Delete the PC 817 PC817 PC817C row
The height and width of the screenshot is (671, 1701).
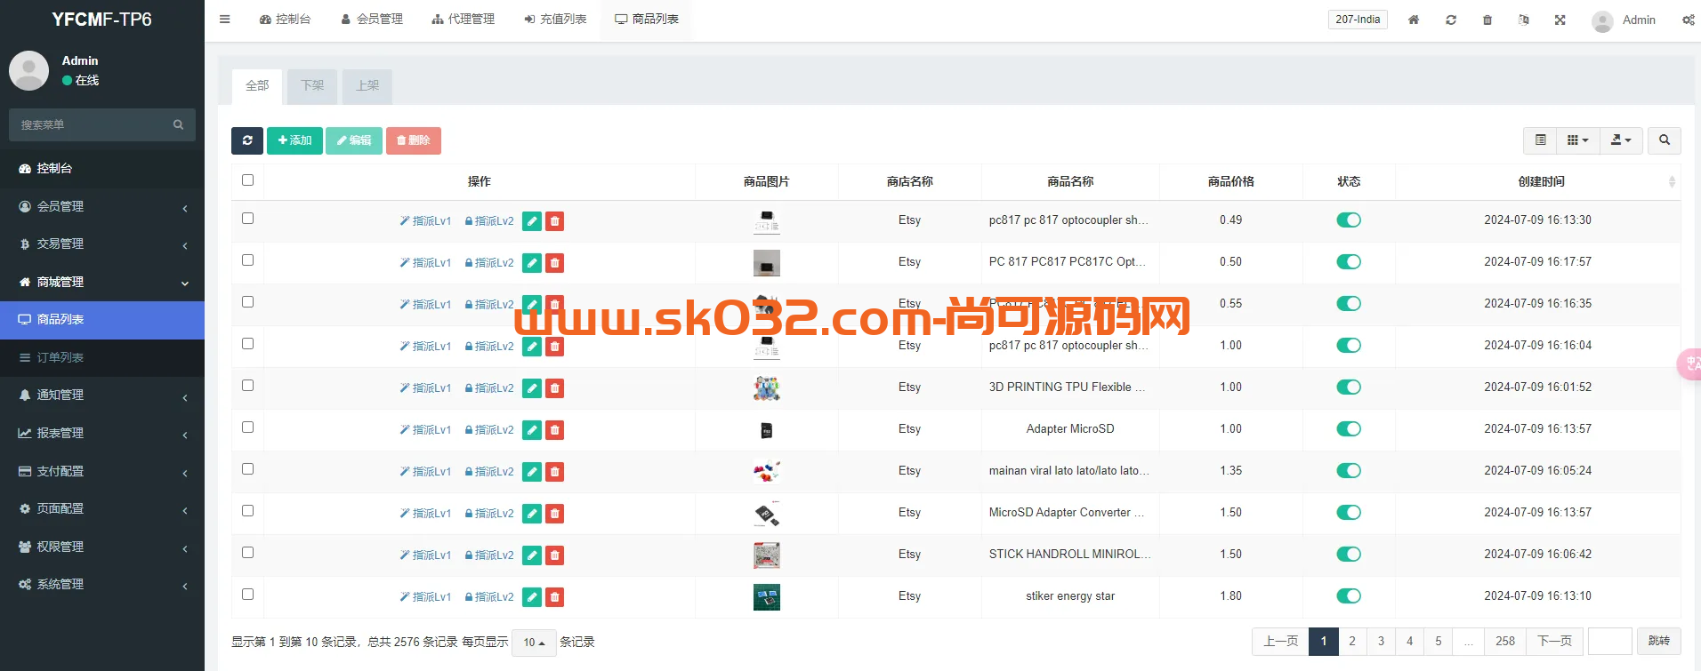(x=554, y=263)
